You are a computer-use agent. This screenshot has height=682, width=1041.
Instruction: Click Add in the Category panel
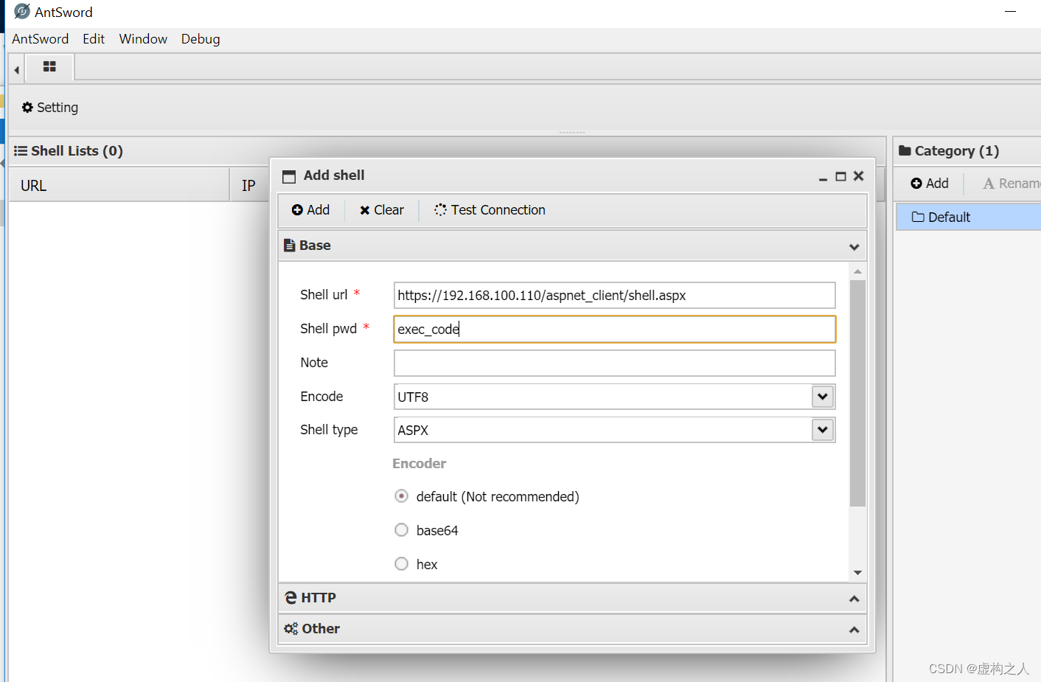pos(930,184)
